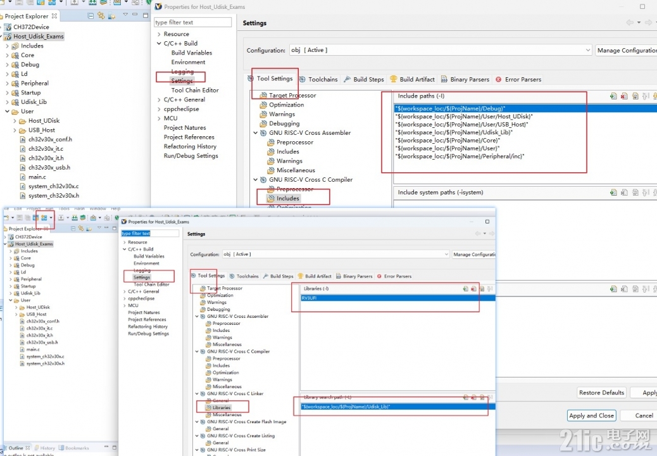Expand Resource in the upper Properties dialog
The image size is (657, 456).
point(159,34)
